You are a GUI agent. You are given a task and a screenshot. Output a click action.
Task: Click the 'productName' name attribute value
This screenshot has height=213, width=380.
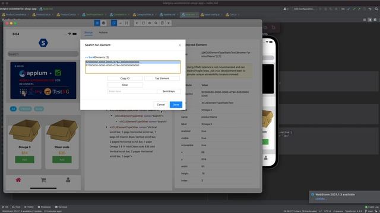click(209, 117)
